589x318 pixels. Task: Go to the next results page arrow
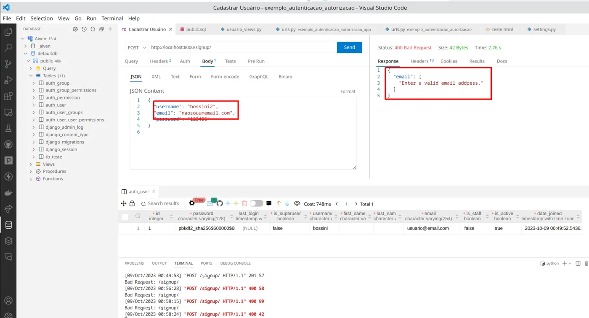tap(356, 203)
